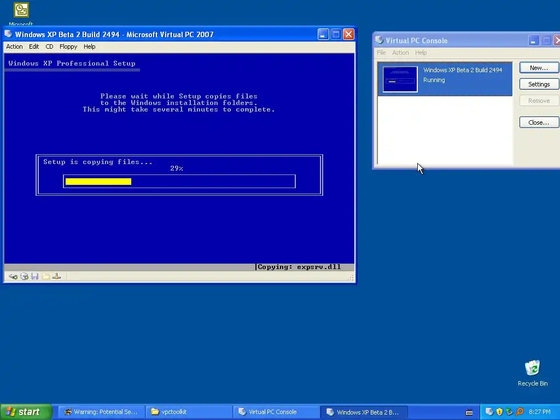Screen dimensions: 560x420
Task: Click the floppy disk icon in VM status bar
Action: click(34, 276)
